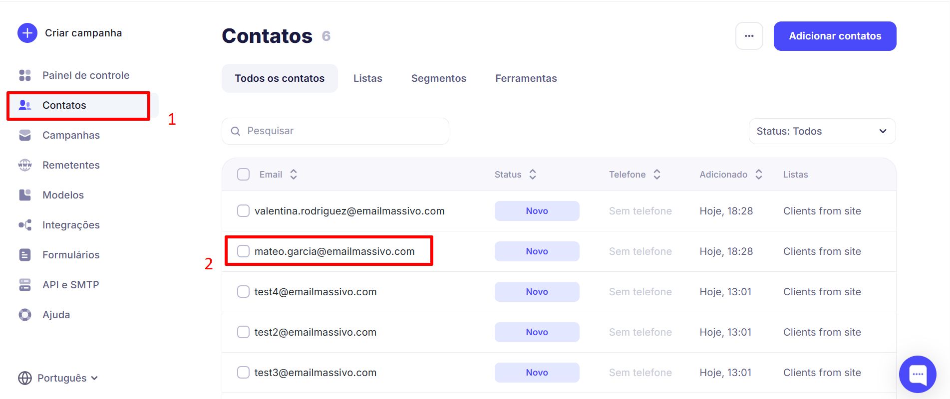Click the Formulários document icon
The width and height of the screenshot is (950, 399).
pyautogui.click(x=25, y=255)
